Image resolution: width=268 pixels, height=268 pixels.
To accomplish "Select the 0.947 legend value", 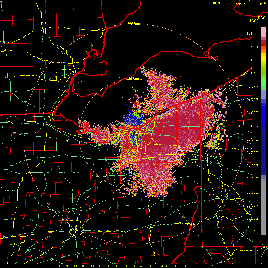I will tap(252, 47).
